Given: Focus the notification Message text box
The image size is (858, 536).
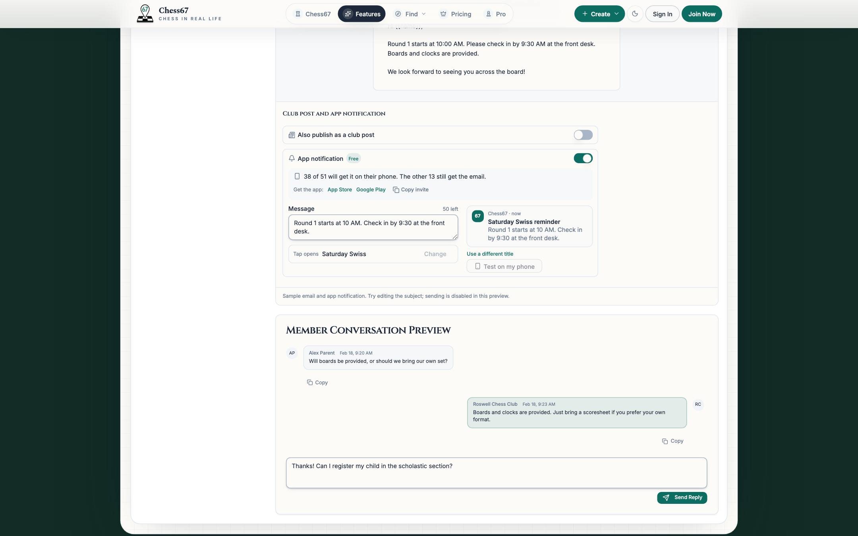Looking at the screenshot, I should point(373,227).
